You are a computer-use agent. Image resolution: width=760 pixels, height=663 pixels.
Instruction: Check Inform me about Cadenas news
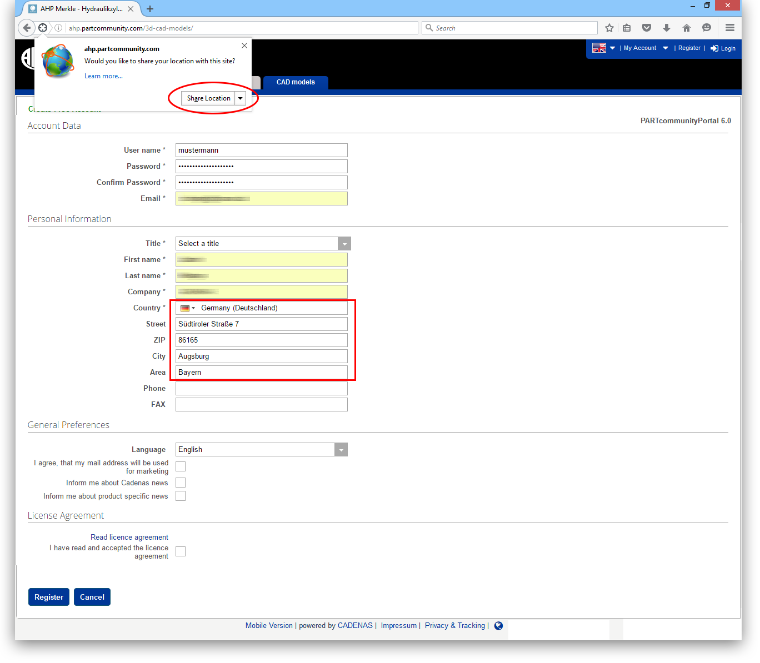(181, 483)
